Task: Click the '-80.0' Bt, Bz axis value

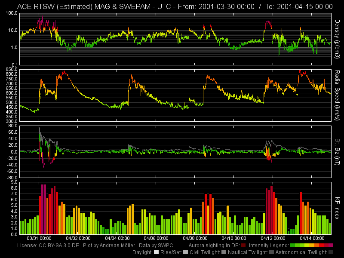Action: 12,178
